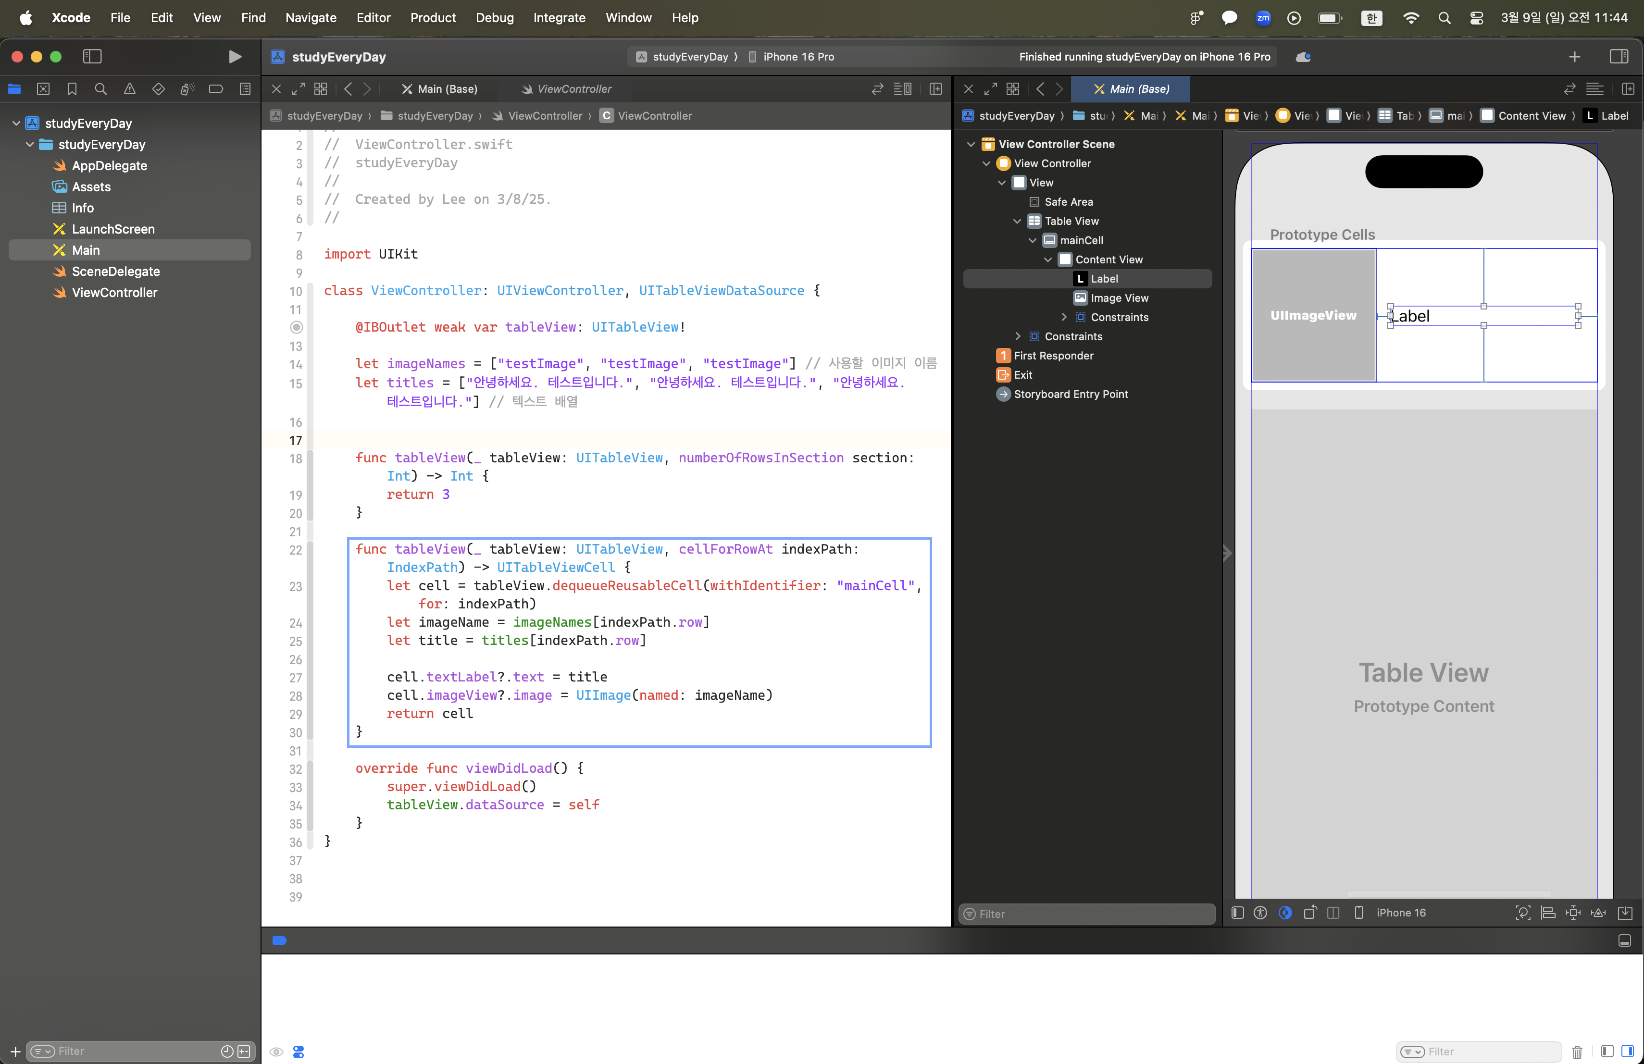
Task: Open the Issue navigator warning icon
Action: coord(130,89)
